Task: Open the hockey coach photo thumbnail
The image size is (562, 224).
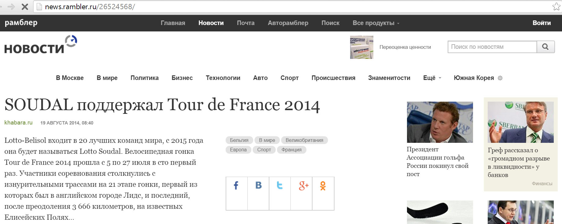Action: 521,212
